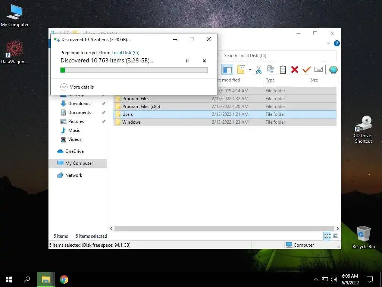This screenshot has width=382, height=287.
Task: Click the horizontal scrollbar track
Action: (x=224, y=228)
